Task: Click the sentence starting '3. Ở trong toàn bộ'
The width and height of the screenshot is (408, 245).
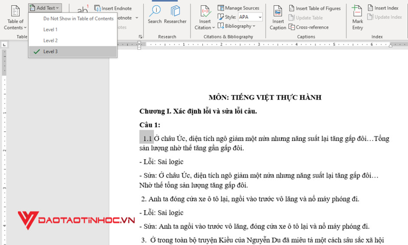Action: pyautogui.click(x=263, y=240)
